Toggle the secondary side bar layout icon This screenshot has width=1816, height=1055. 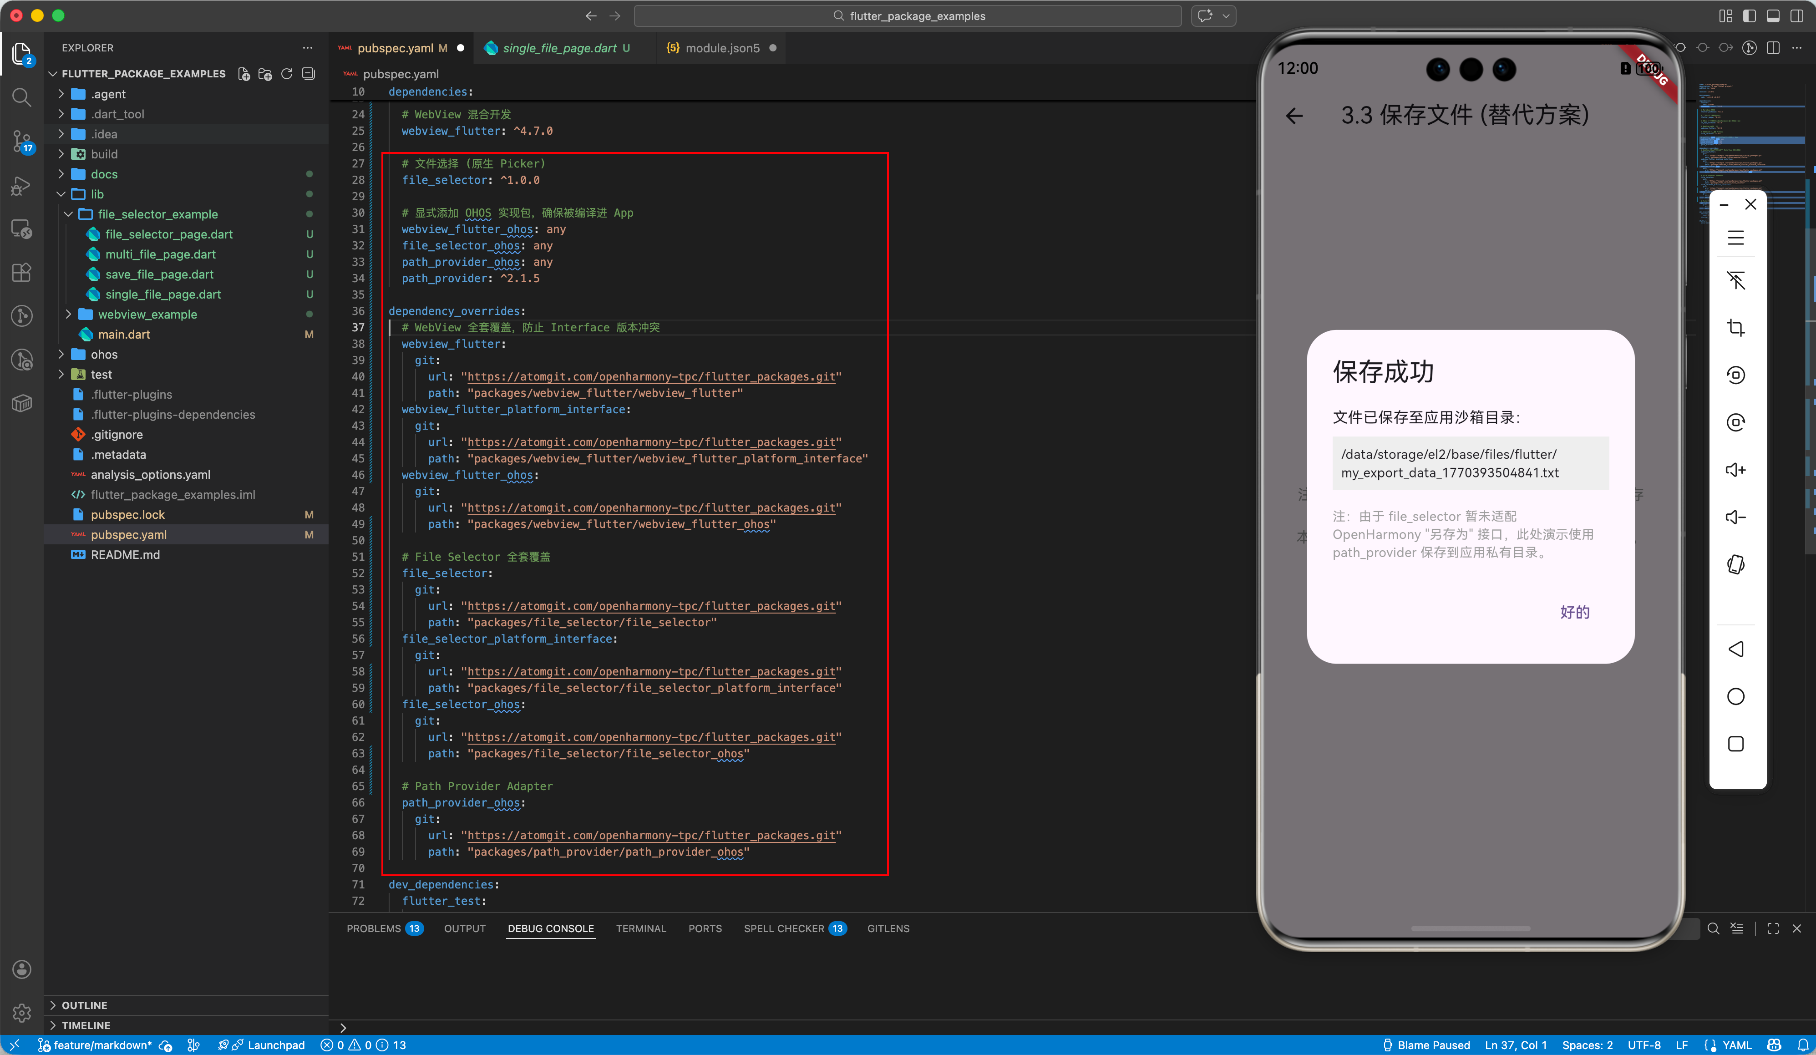[1796, 16]
